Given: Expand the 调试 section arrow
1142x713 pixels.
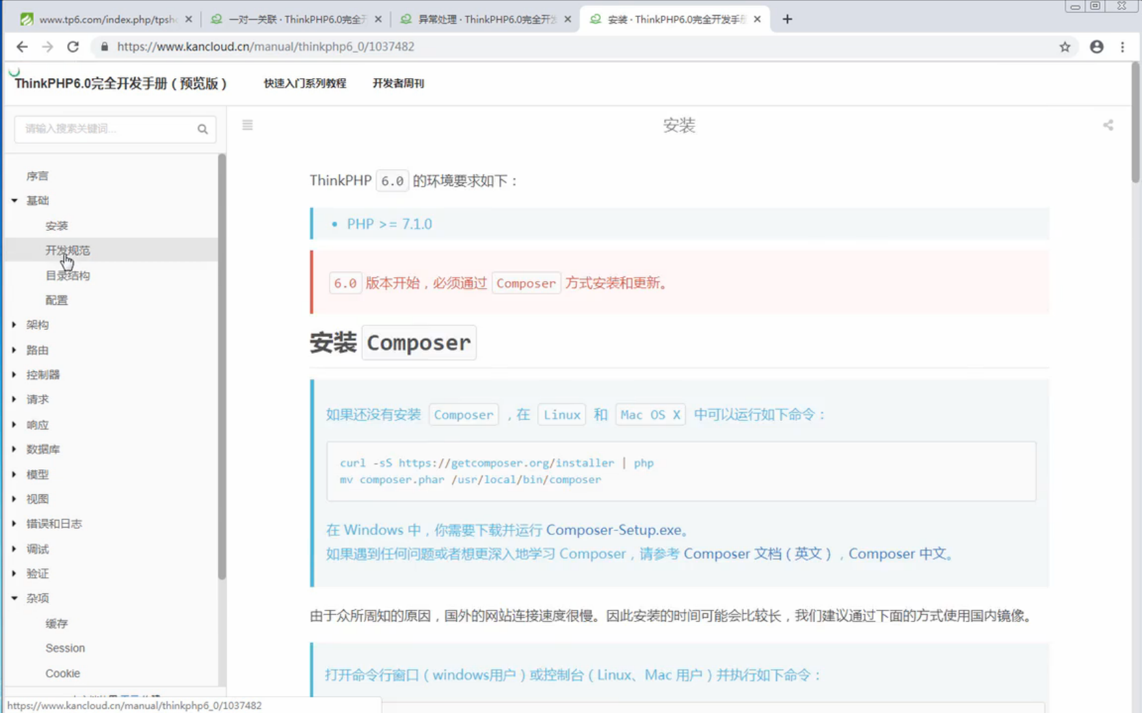Looking at the screenshot, I should 14,549.
